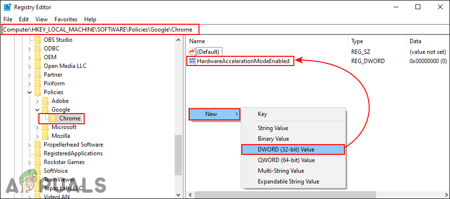Expand the Adobe tree node
The height and width of the screenshot is (199, 450).
[x=37, y=101]
